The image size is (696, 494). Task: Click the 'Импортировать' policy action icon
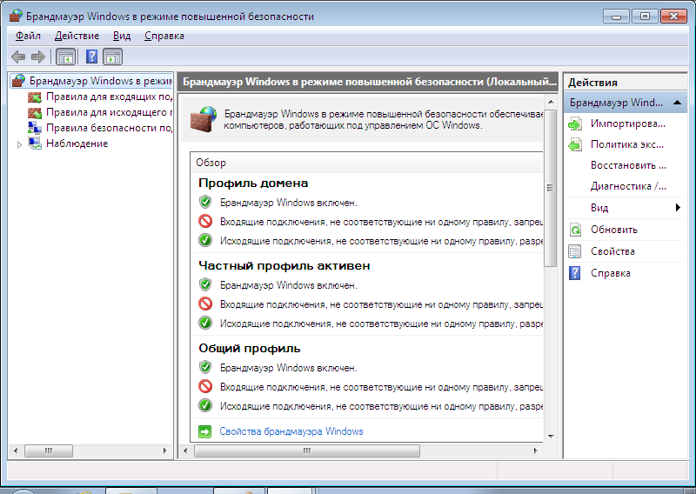click(x=575, y=124)
